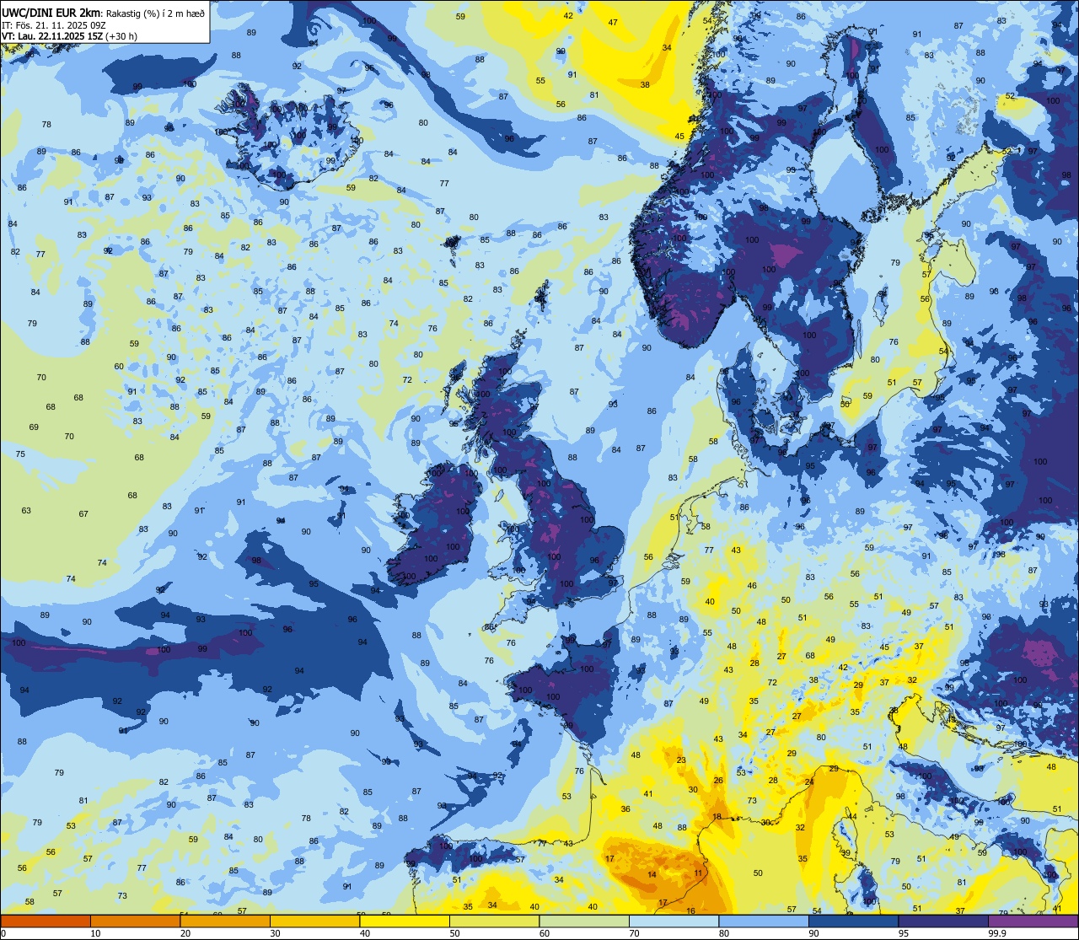Click the humidity value "14" over Spain
The width and height of the screenshot is (1079, 940).
click(652, 875)
